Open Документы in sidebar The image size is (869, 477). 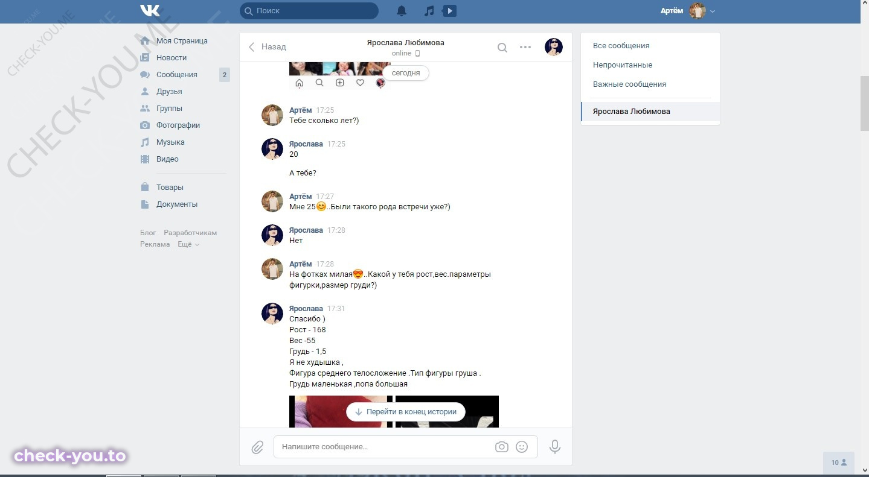[177, 204]
